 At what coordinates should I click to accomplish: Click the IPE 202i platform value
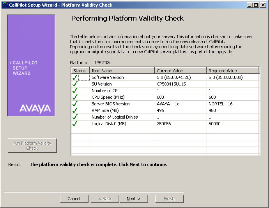(103, 63)
